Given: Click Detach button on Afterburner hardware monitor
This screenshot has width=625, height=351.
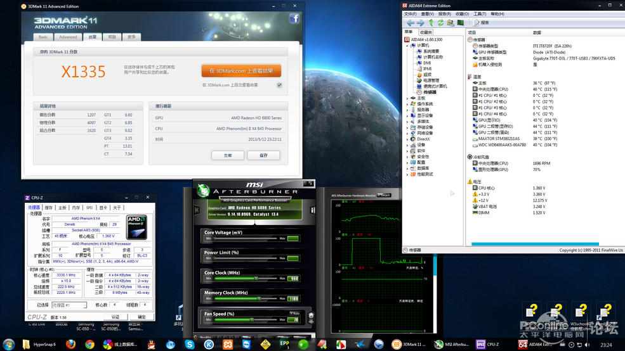Looking at the screenshot, I should (385, 195).
